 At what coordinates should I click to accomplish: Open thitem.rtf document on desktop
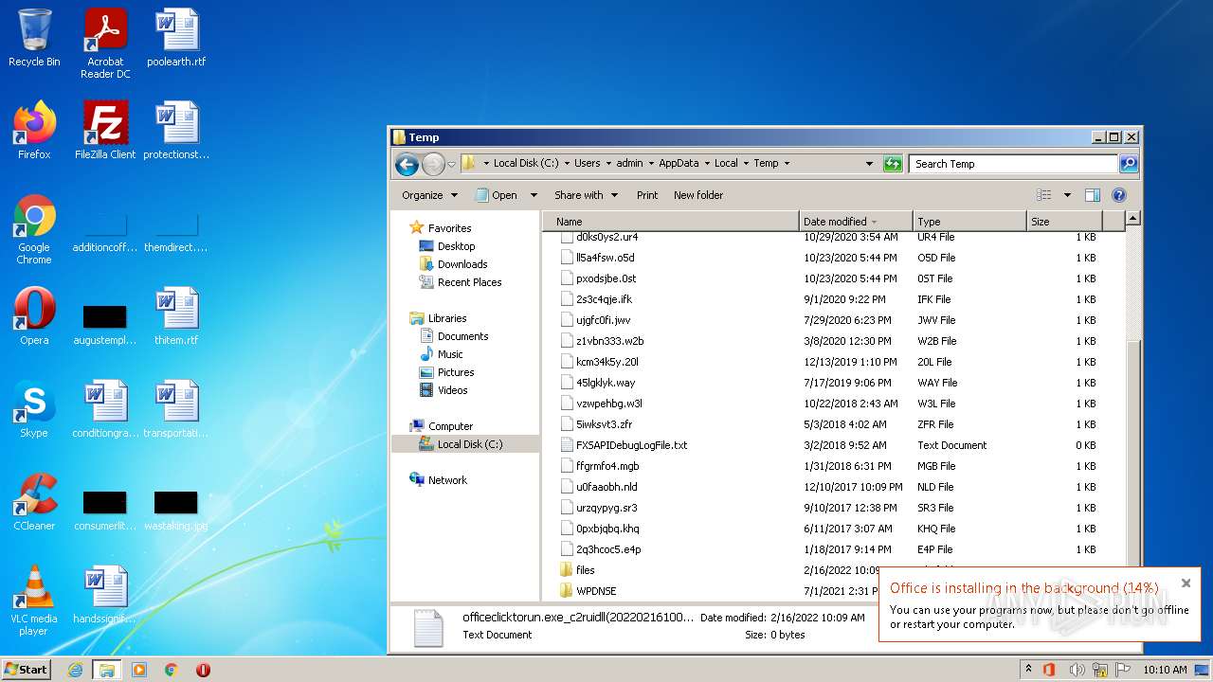tap(176, 316)
